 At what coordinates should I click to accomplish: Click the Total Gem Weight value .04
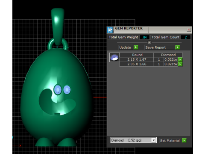point(144,37)
